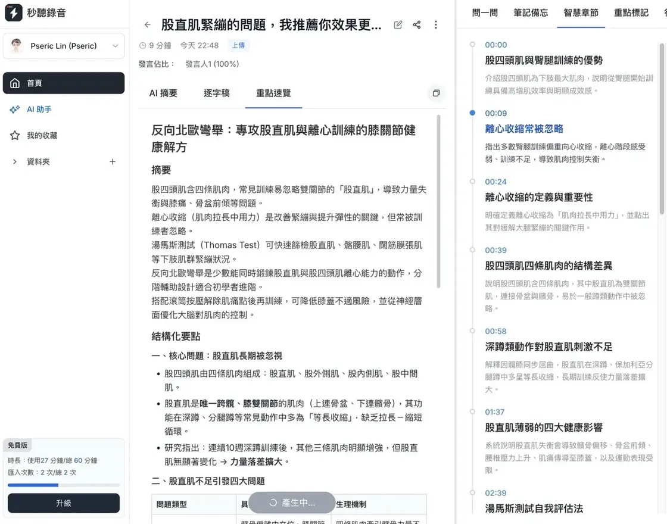The height and width of the screenshot is (524, 667).
Task: Click the active blue marker at 00:09
Action: (472, 113)
